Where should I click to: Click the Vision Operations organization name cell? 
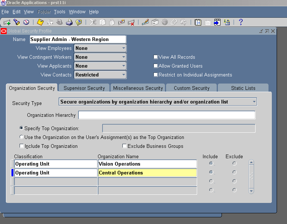pyautogui.click(x=147, y=164)
